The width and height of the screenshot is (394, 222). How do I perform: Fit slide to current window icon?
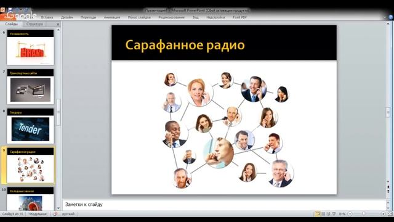390,214
